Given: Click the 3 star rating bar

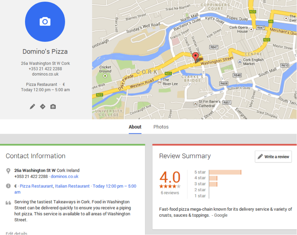Looking at the screenshot, I should tap(213, 184).
